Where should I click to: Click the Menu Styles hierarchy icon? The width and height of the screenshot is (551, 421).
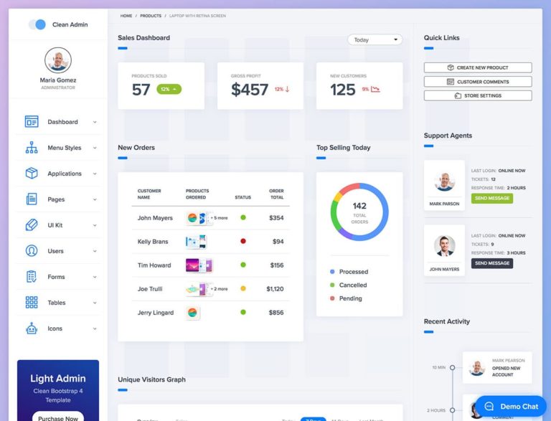(32, 148)
